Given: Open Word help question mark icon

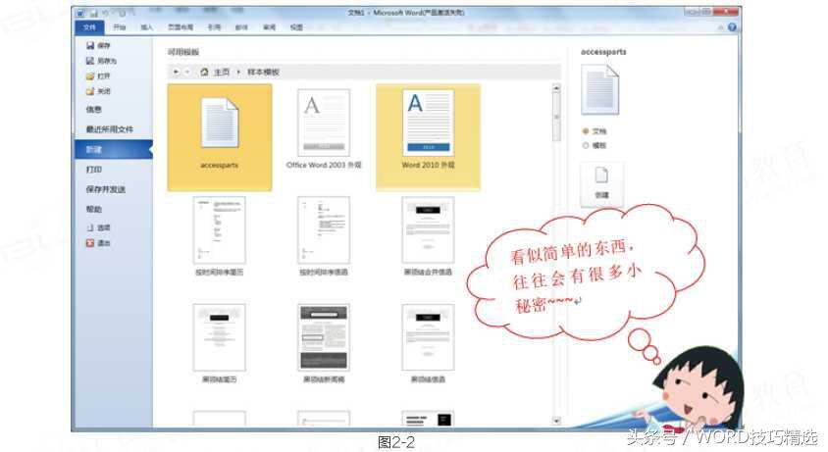Looking at the screenshot, I should 732,26.
